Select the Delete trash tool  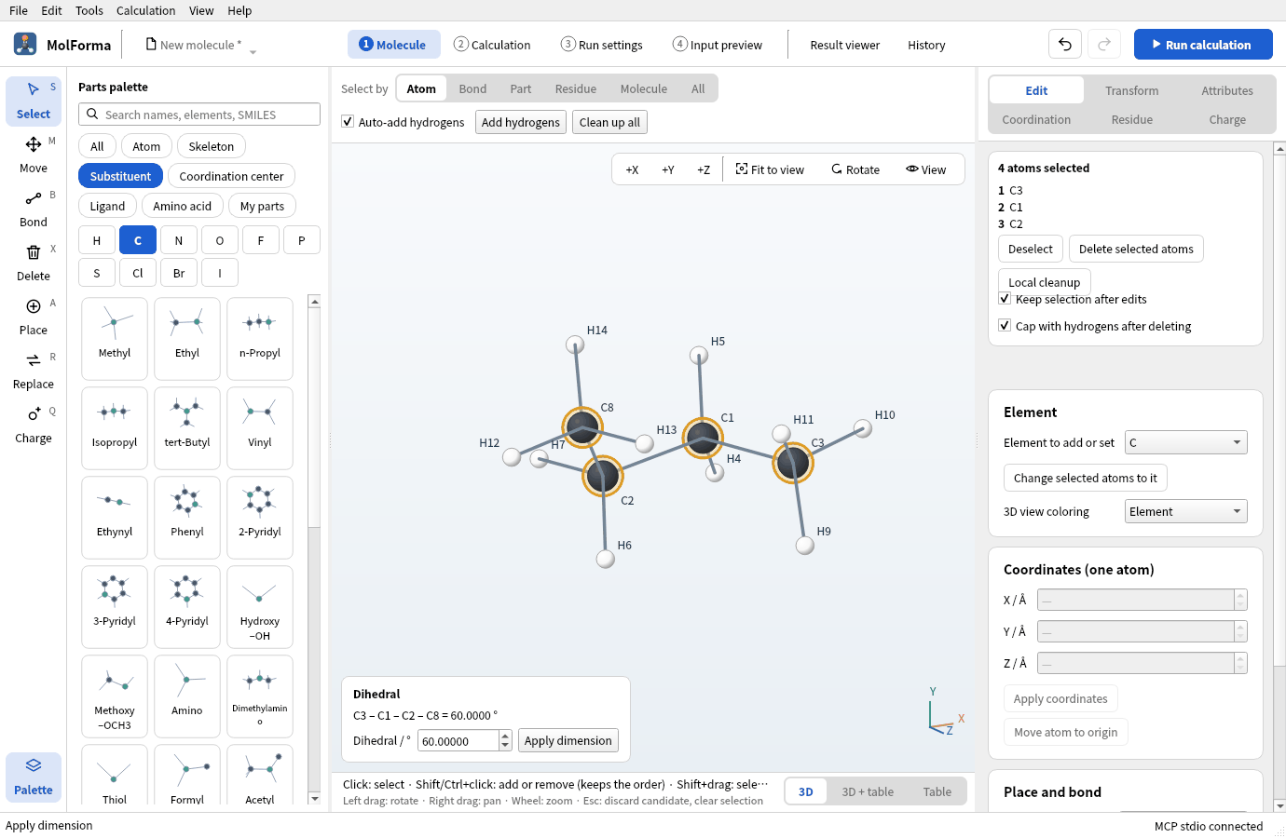pyautogui.click(x=34, y=263)
